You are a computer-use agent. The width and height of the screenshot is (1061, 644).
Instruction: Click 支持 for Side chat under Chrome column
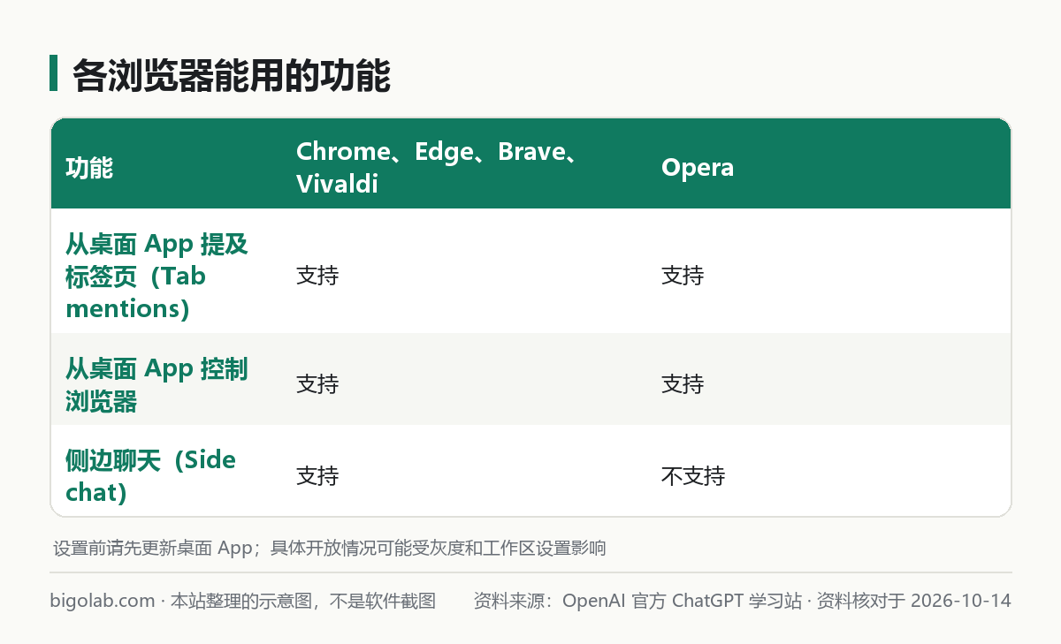tap(317, 476)
